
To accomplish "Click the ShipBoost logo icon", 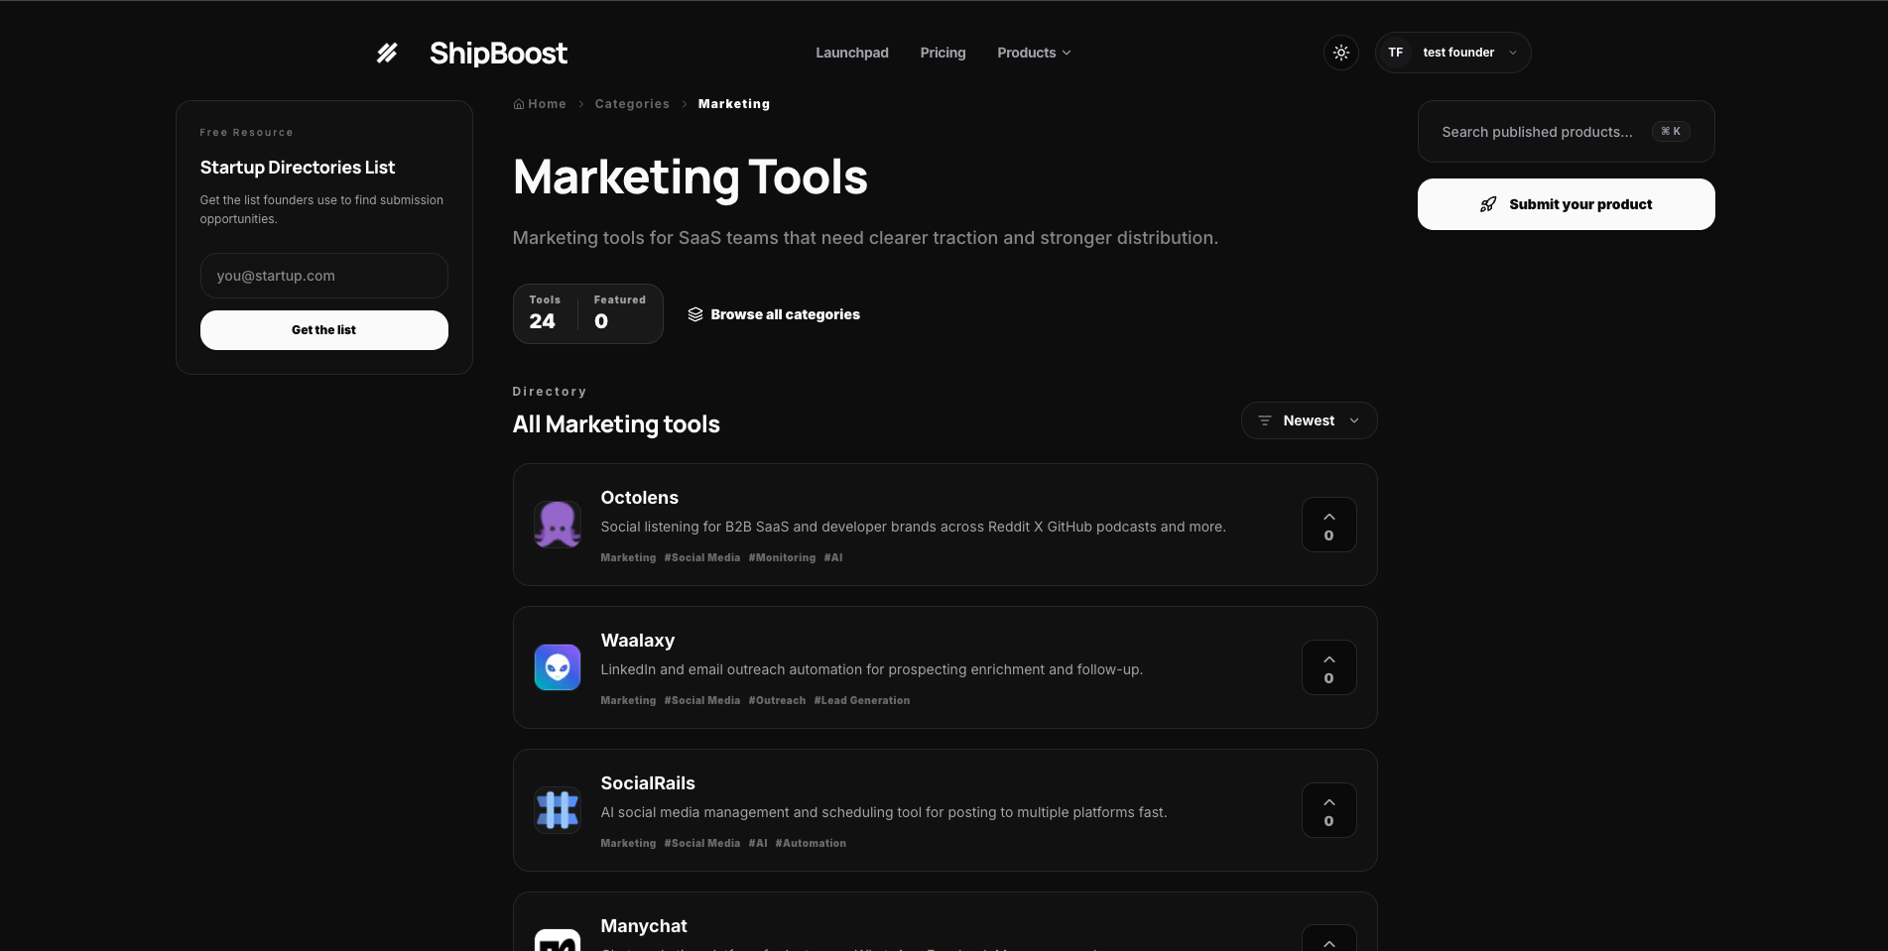I will coord(387,53).
